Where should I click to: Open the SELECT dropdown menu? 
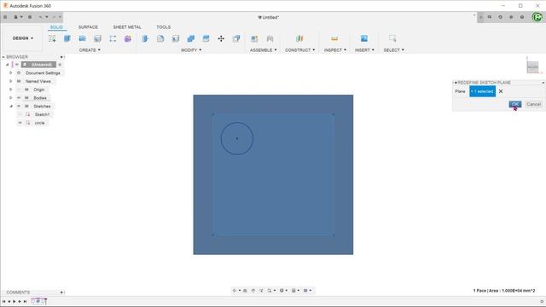[x=394, y=50]
